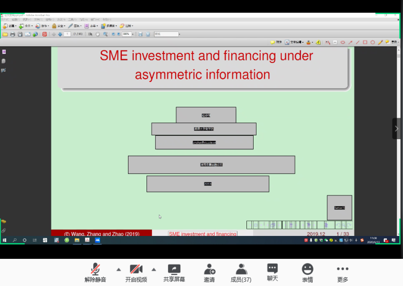The height and width of the screenshot is (286, 403).
Task: Unmute microphone with 解除静音
Action: [95, 273]
